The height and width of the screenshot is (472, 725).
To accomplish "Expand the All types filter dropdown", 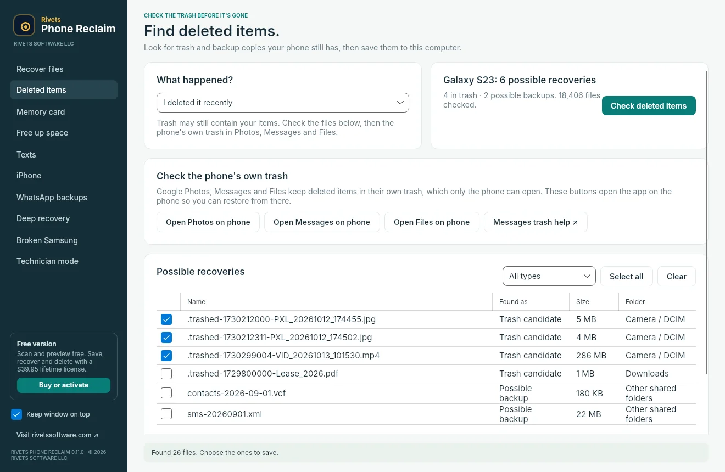I will [x=549, y=276].
